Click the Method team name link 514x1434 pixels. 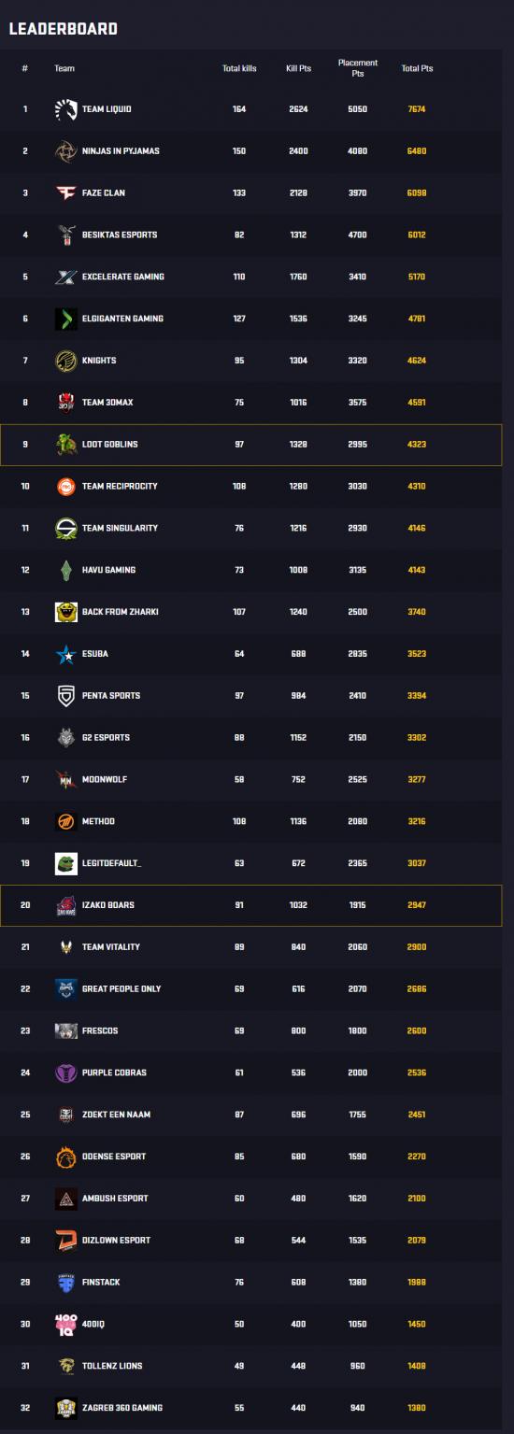pos(99,821)
